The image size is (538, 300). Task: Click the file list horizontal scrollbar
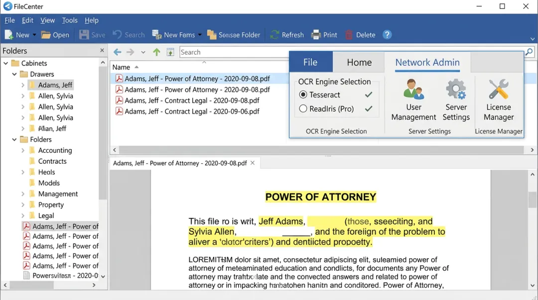(321, 150)
